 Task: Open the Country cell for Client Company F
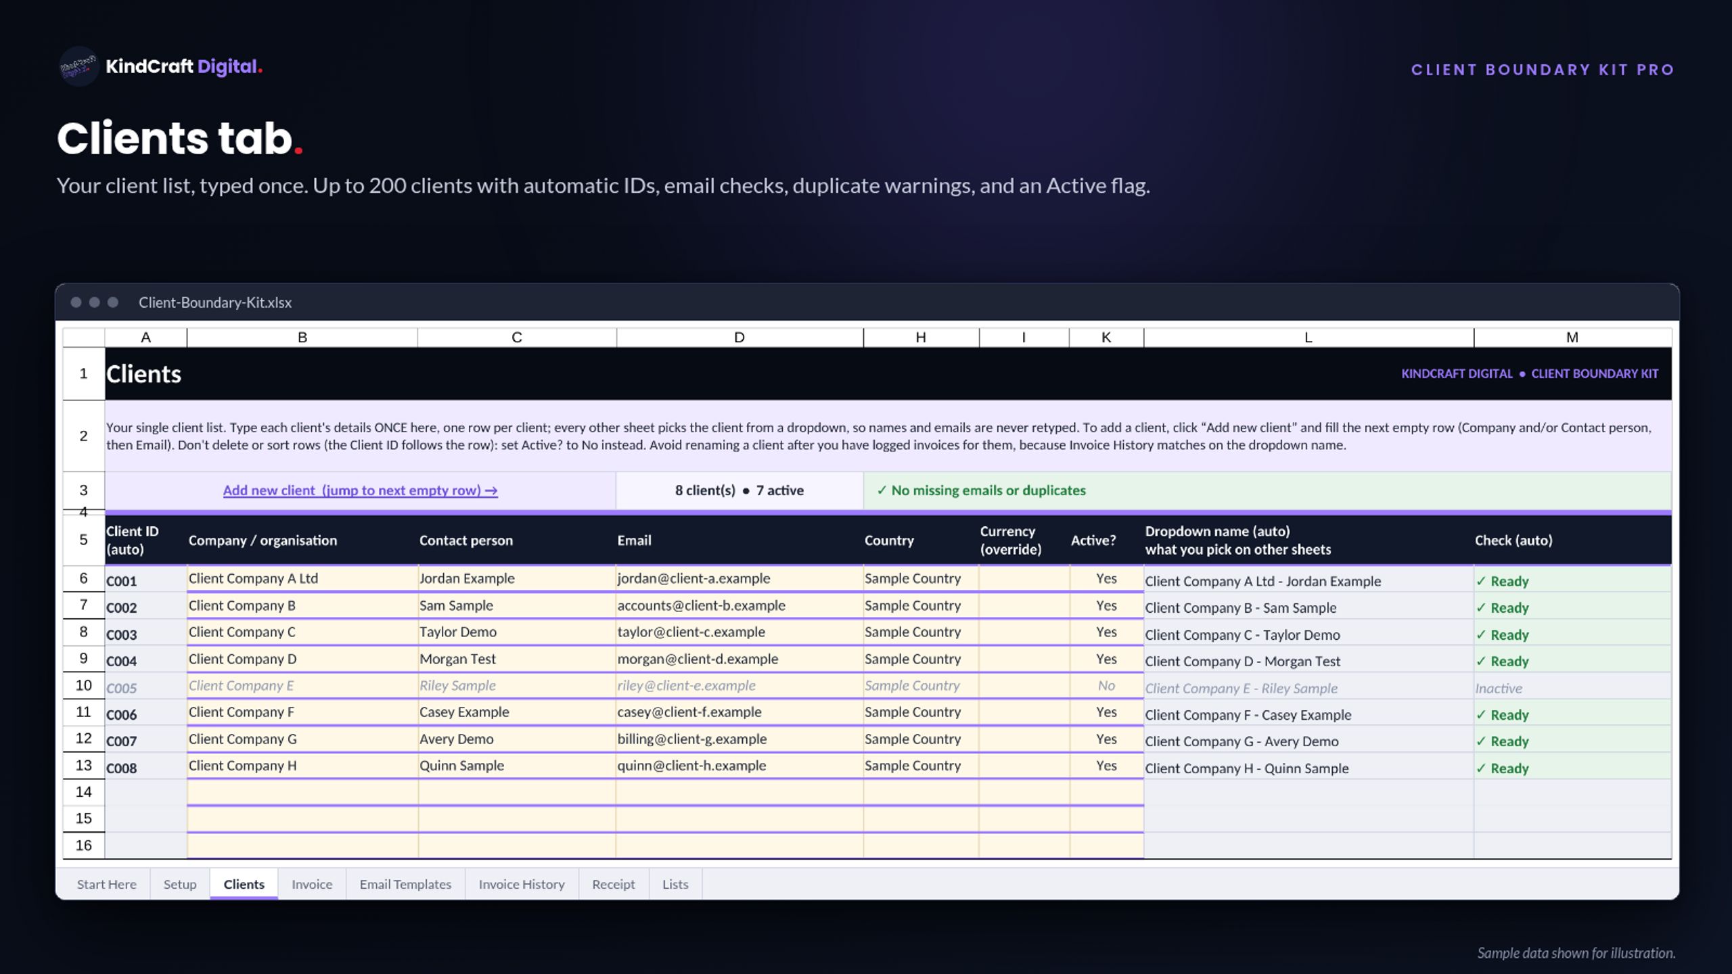click(921, 712)
